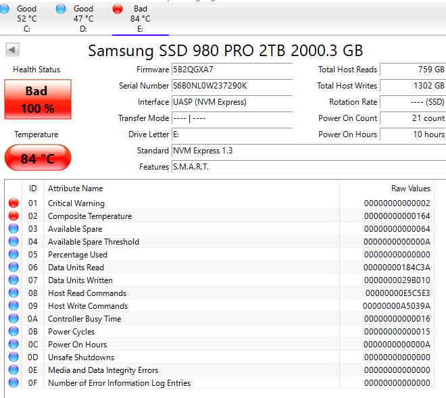Click the Drive Letter field
Image resolution: width=446 pixels, height=398 pixels.
pyautogui.click(x=232, y=134)
